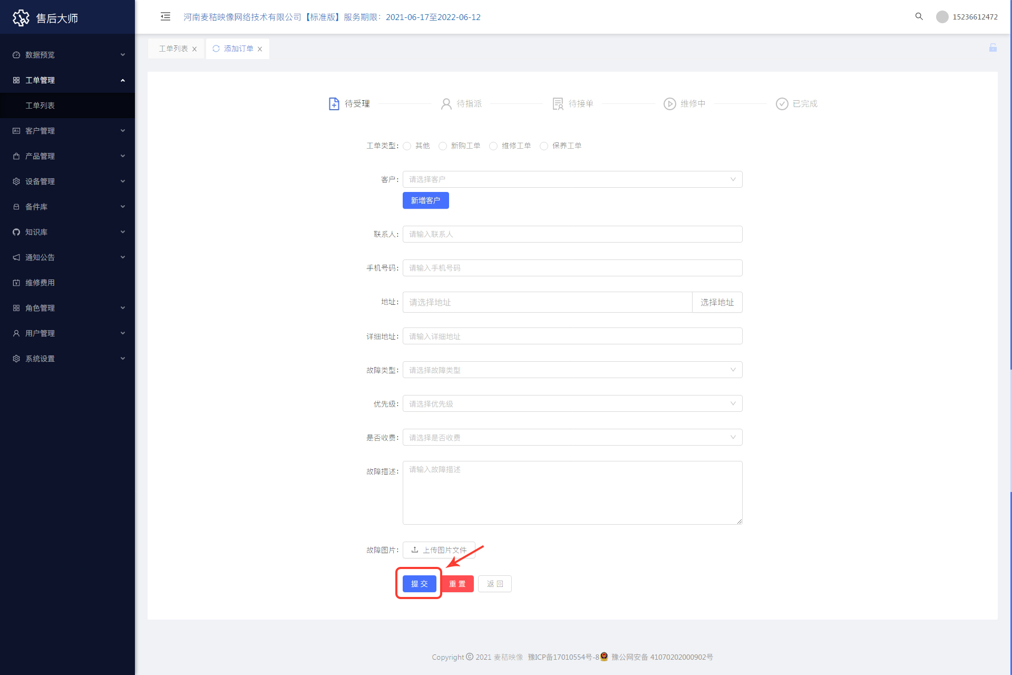Expand the 优先级 priority dropdown
Viewport: 1012px width, 675px height.
[x=572, y=403]
